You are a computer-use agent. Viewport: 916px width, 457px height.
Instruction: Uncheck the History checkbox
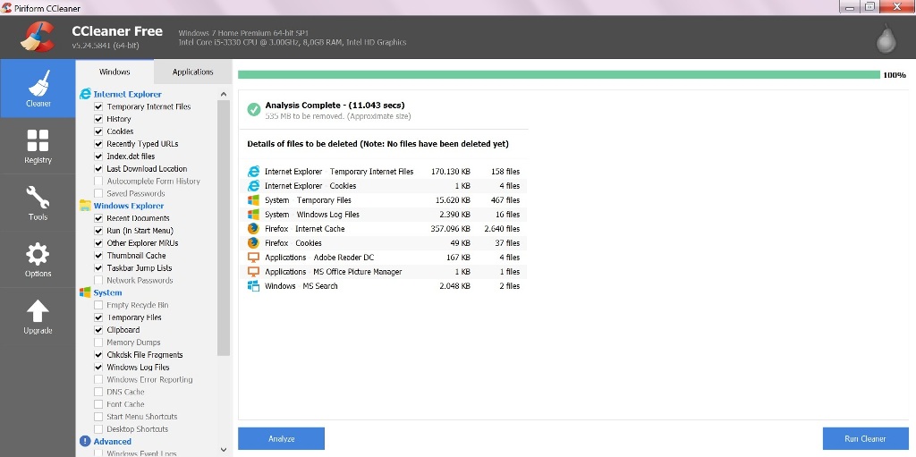tap(98, 119)
